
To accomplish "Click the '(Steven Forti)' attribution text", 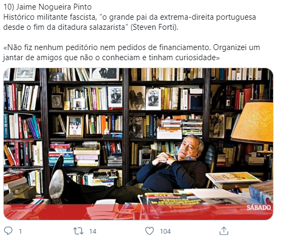I will coord(154,27).
